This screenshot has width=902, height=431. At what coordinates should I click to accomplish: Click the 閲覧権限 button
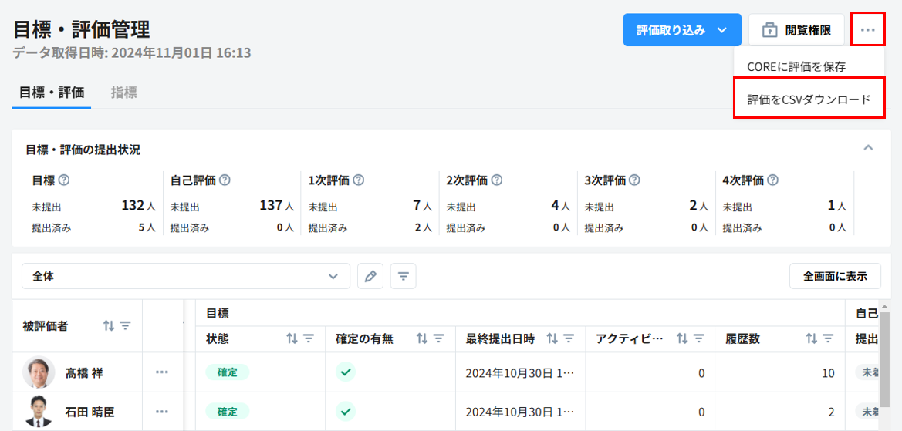tap(796, 30)
